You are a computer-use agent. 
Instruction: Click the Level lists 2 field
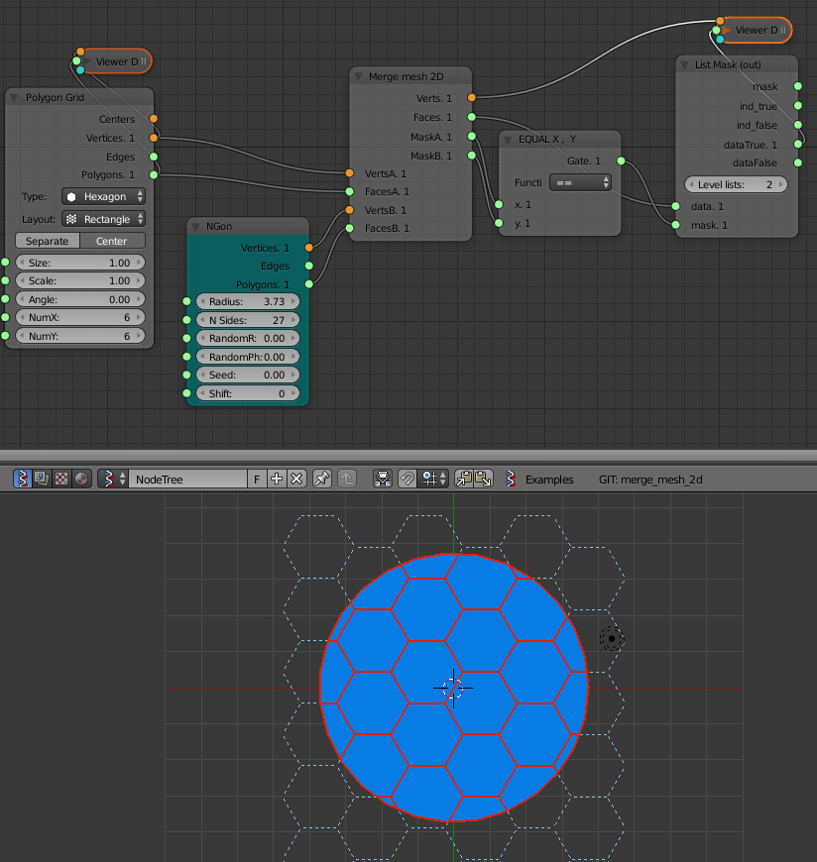pos(736,184)
